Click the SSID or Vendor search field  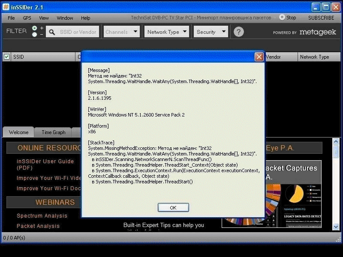click(x=72, y=32)
